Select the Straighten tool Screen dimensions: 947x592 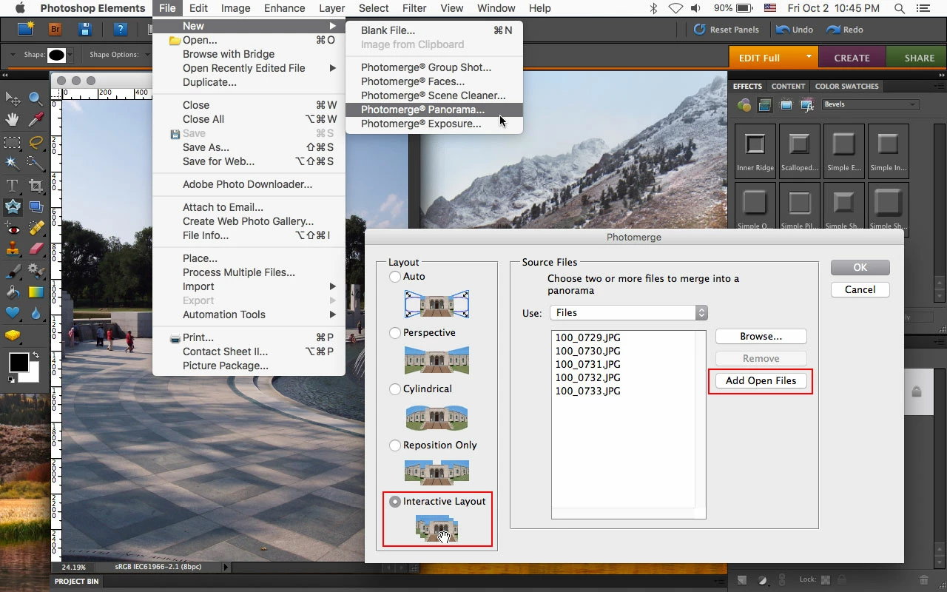[x=36, y=207]
